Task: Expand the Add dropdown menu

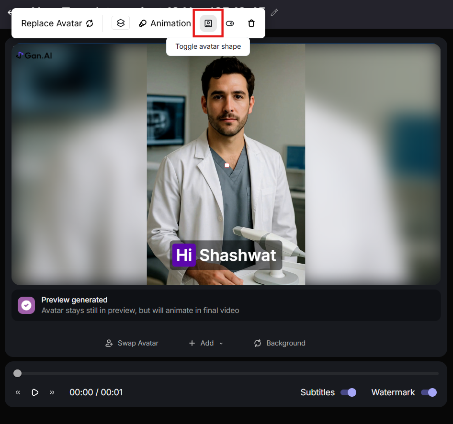Action: tap(206, 343)
